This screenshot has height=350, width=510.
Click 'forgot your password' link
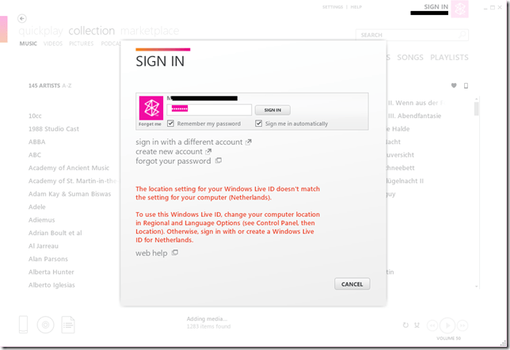click(x=173, y=161)
